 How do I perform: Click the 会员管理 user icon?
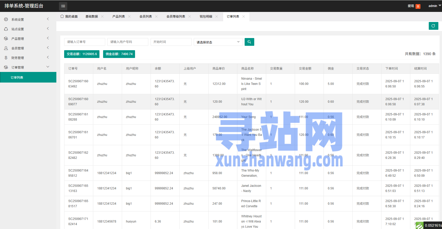click(x=6, y=48)
